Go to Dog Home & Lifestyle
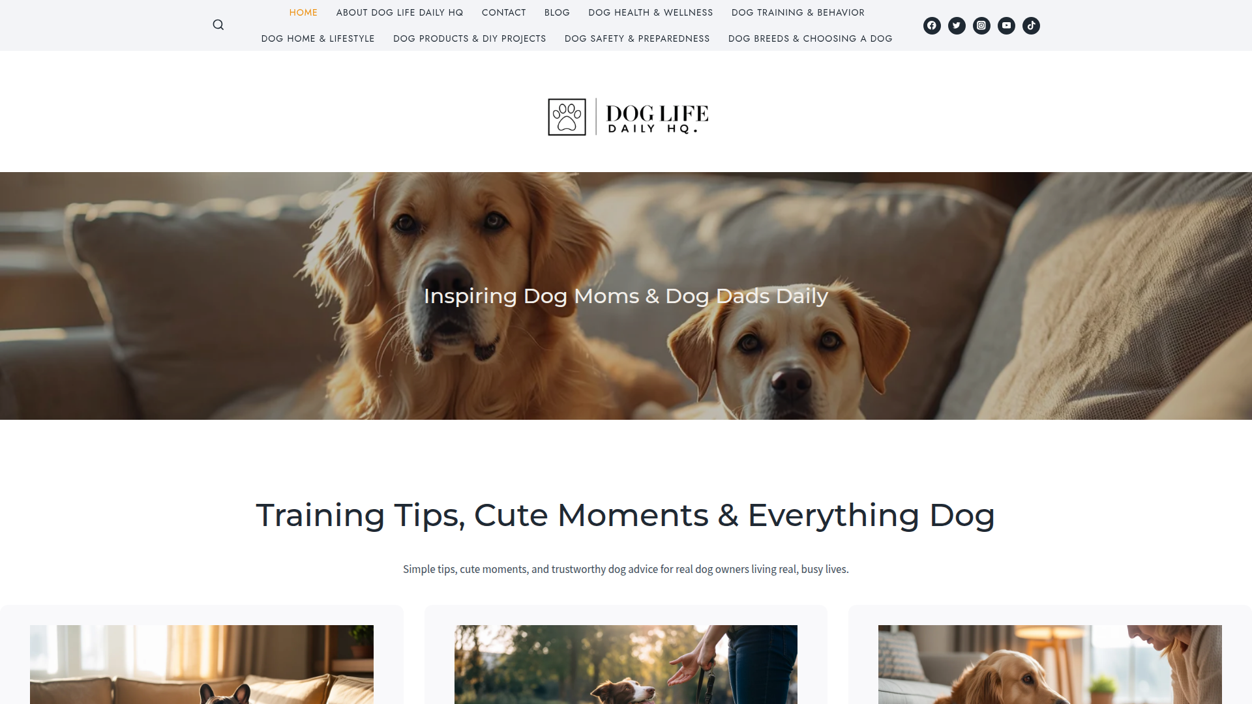Screen dimensions: 1252x704 pos(318,38)
